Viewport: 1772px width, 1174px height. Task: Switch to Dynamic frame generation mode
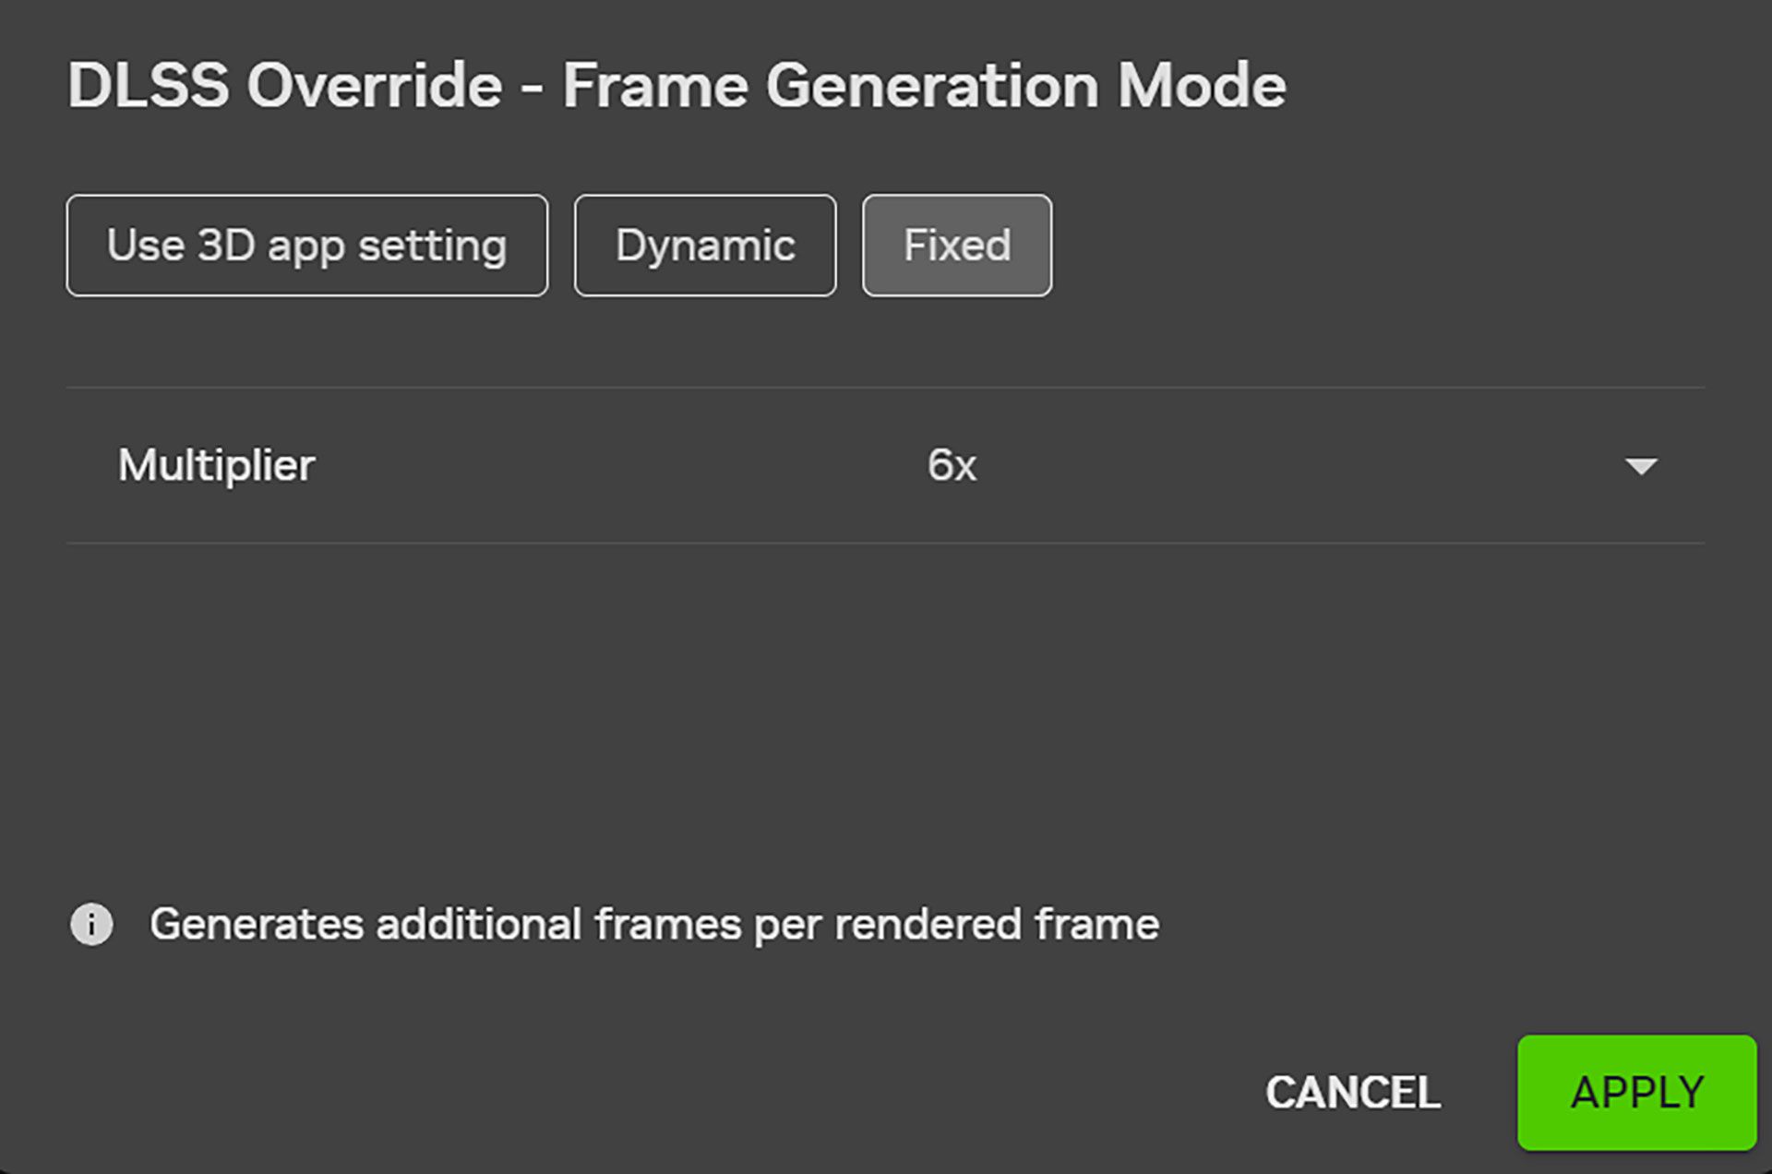click(705, 246)
